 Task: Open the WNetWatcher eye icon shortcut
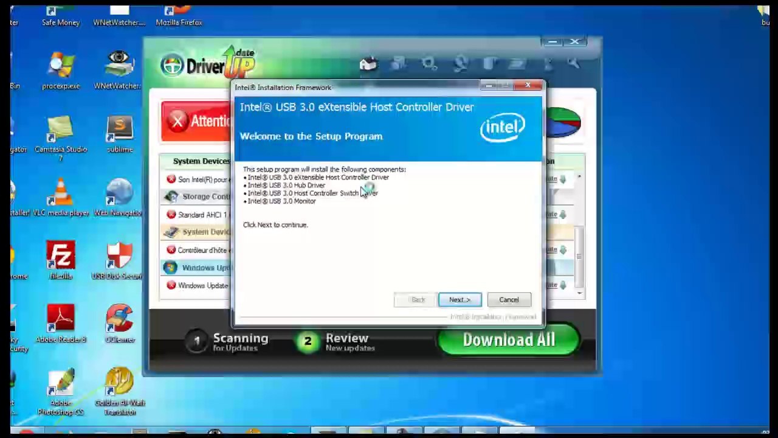119,71
